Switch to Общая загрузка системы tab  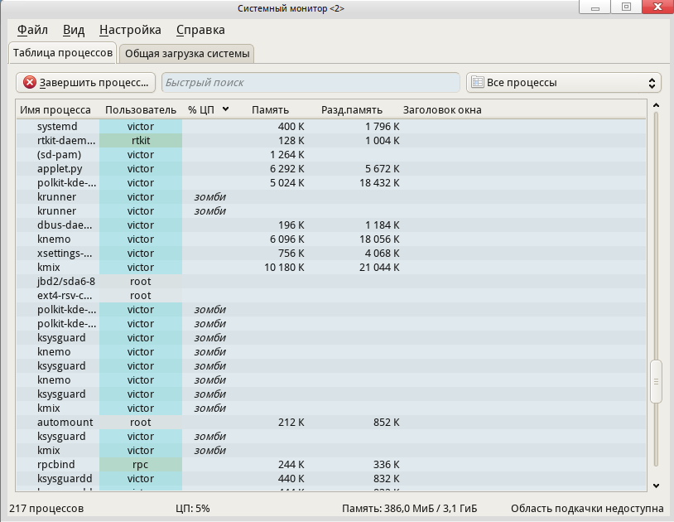tap(186, 54)
